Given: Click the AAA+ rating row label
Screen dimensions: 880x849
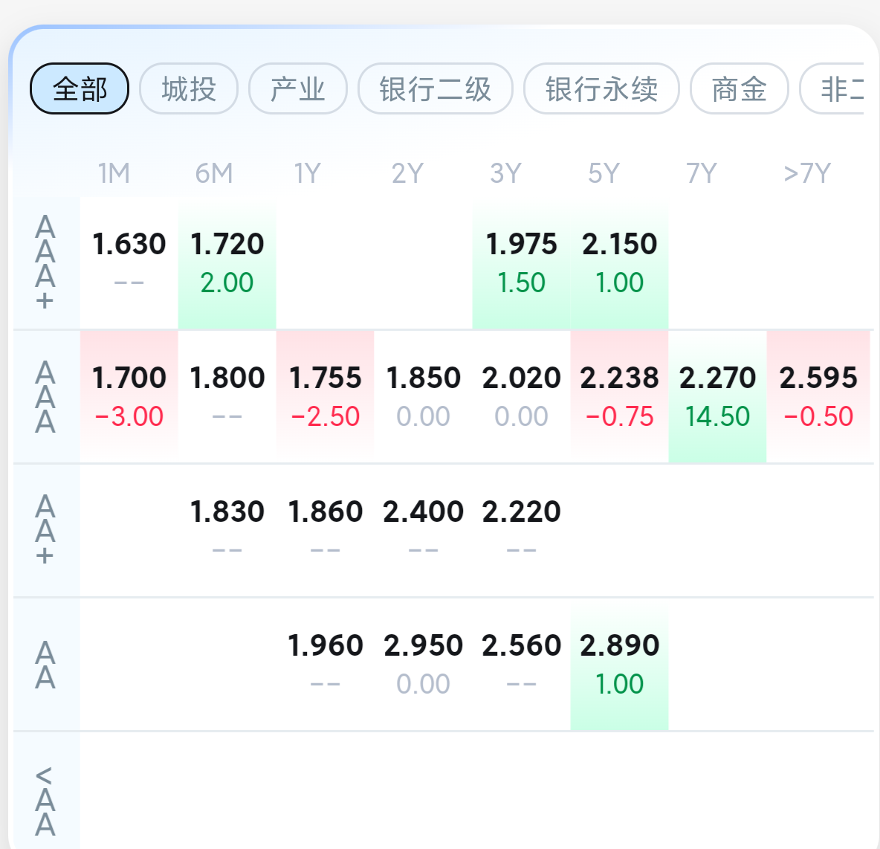Looking at the screenshot, I should coord(45,262).
